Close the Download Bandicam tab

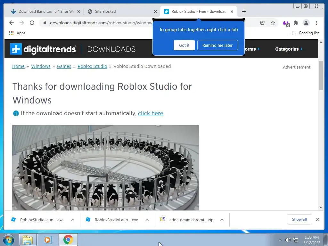click(x=79, y=12)
